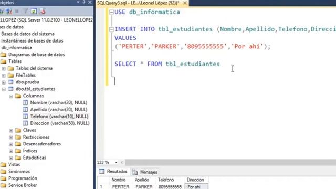Toggle the Object Explorer auto-hide pin
Screen dimensions: 336x189
[84, 2]
